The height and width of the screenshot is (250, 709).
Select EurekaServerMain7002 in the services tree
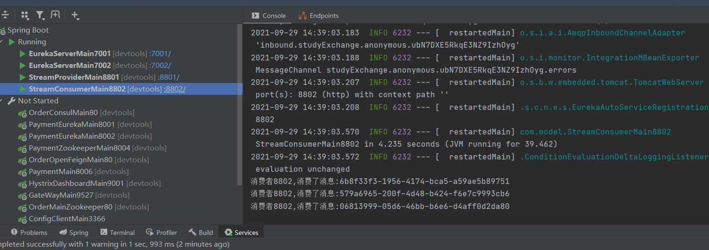click(x=69, y=66)
